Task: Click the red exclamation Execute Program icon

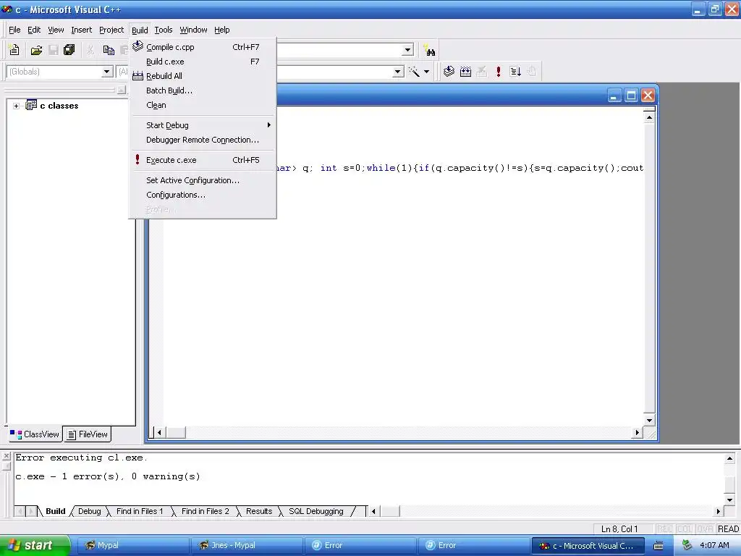Action: click(498, 72)
